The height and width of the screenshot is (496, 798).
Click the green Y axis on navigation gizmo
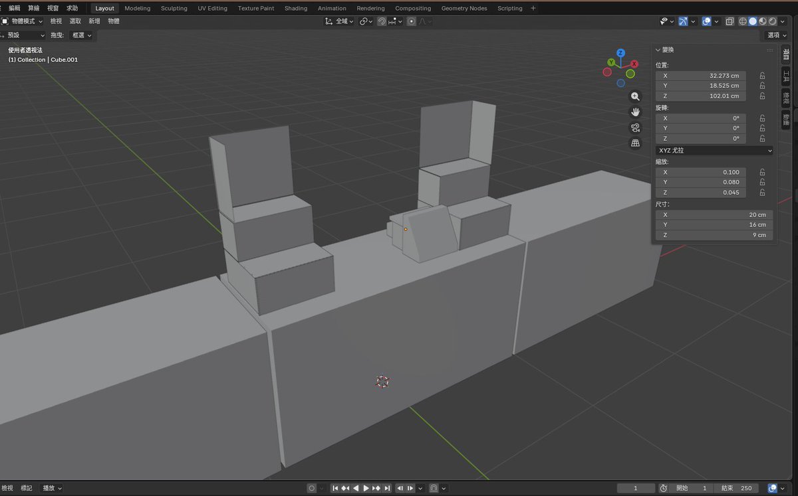[x=611, y=62]
